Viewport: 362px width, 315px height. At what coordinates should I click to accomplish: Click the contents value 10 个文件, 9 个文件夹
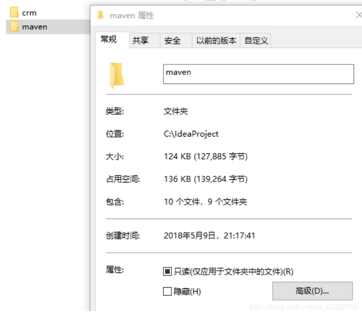[x=205, y=202]
